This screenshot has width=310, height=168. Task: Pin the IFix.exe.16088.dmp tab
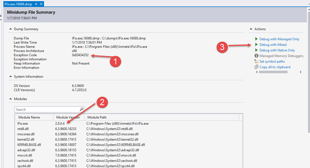[36, 4]
